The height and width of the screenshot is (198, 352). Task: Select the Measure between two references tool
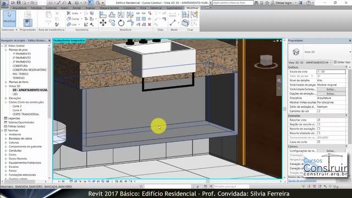173,23
